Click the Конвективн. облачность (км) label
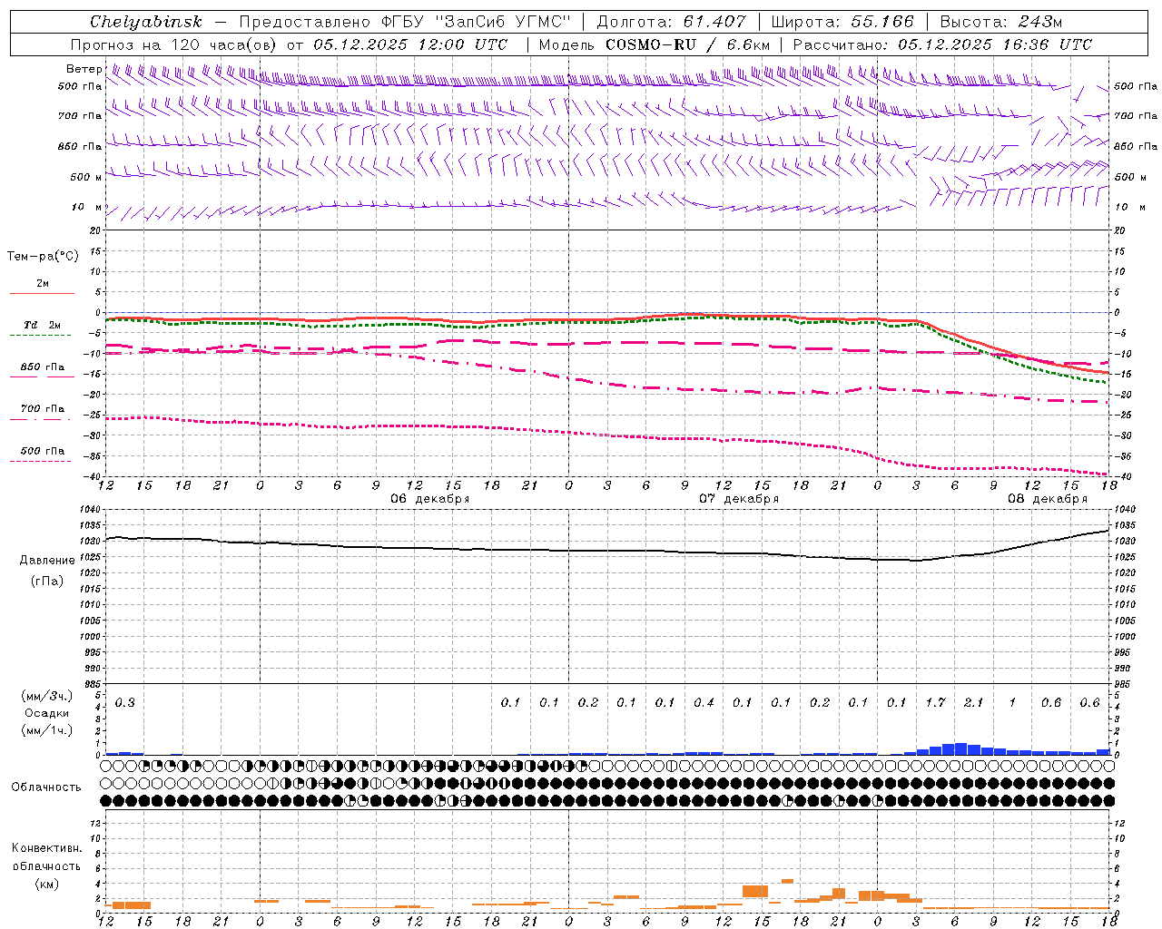This screenshot has width=1162, height=929. click(46, 865)
